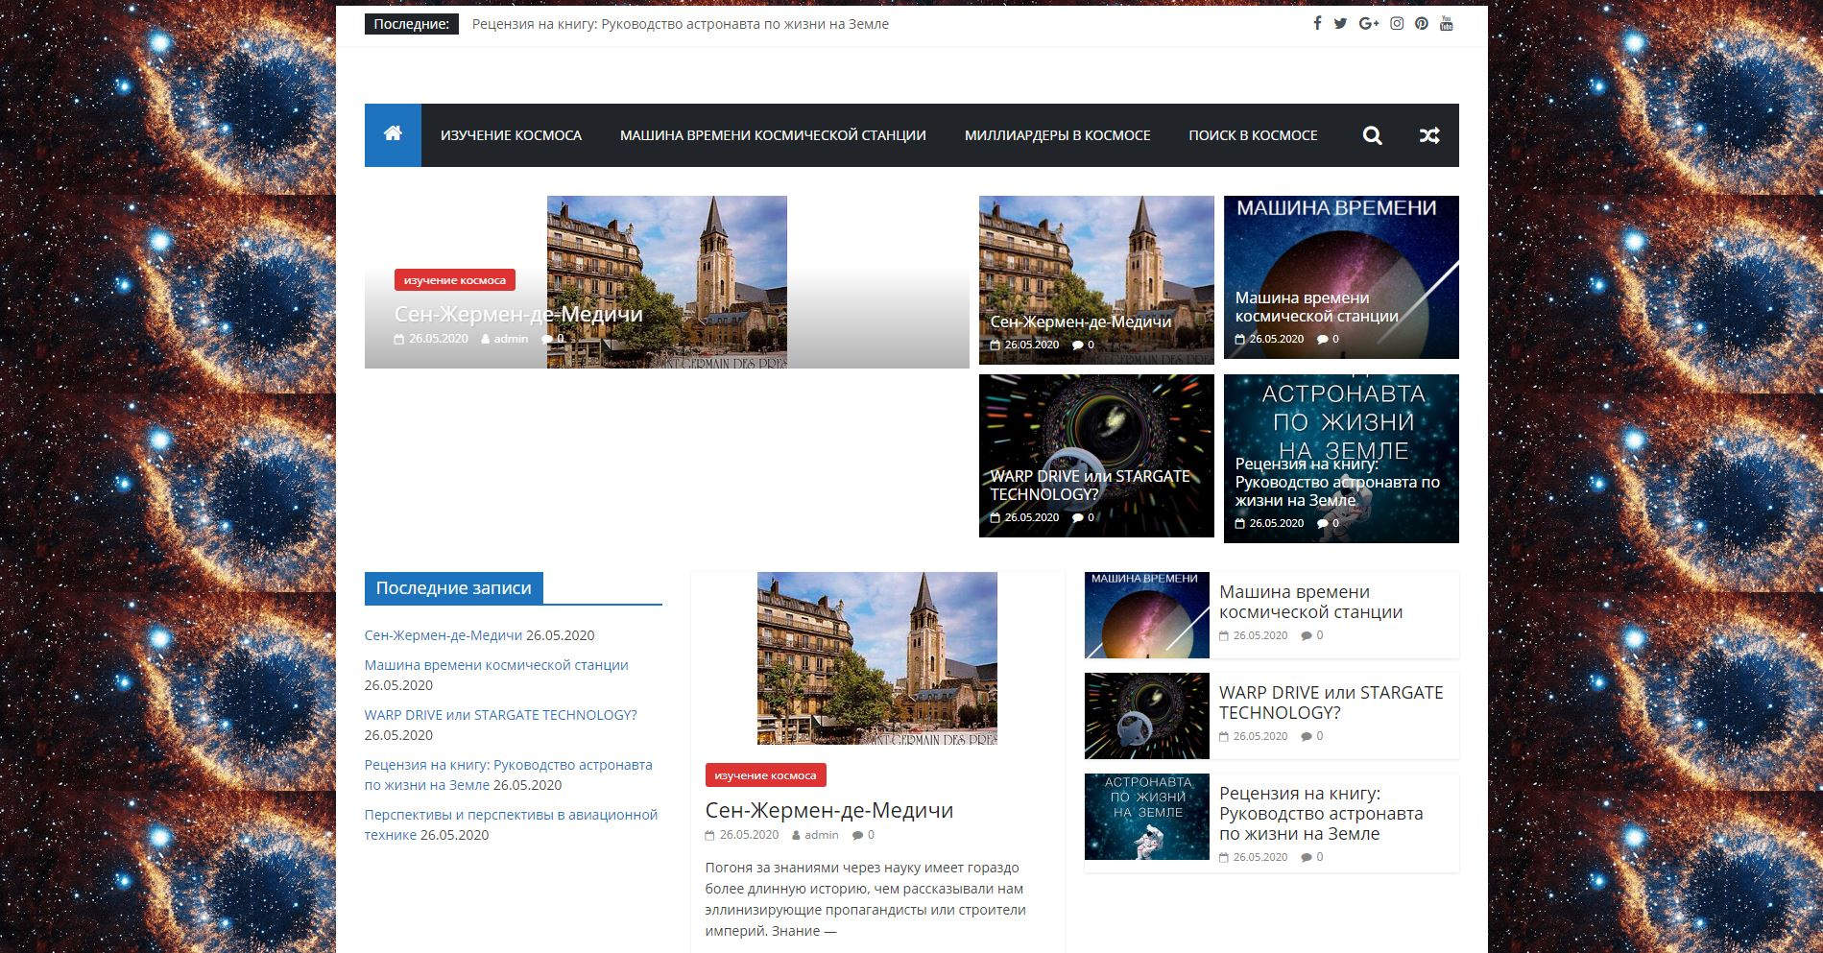Open the latest news ticker headline

pyautogui.click(x=681, y=24)
